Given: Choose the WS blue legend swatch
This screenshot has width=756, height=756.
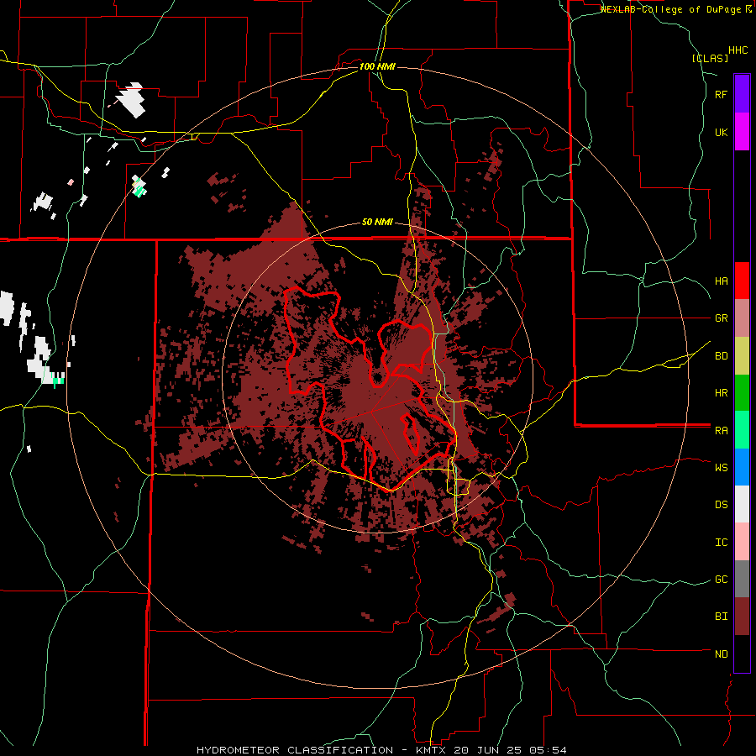Looking at the screenshot, I should 742,467.
